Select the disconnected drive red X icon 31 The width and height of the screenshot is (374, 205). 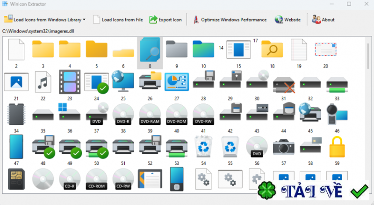tap(284, 85)
